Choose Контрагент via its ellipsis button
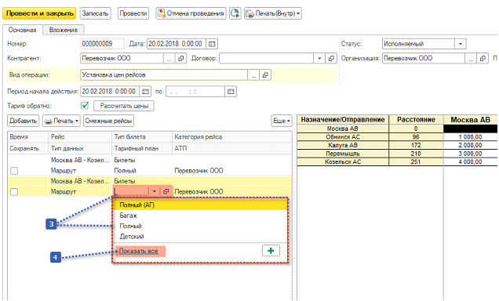Image resolution: width=499 pixels, height=301 pixels. pos(169,59)
